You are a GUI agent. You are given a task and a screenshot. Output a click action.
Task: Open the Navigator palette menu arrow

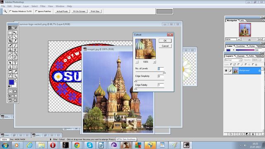pos(263,20)
